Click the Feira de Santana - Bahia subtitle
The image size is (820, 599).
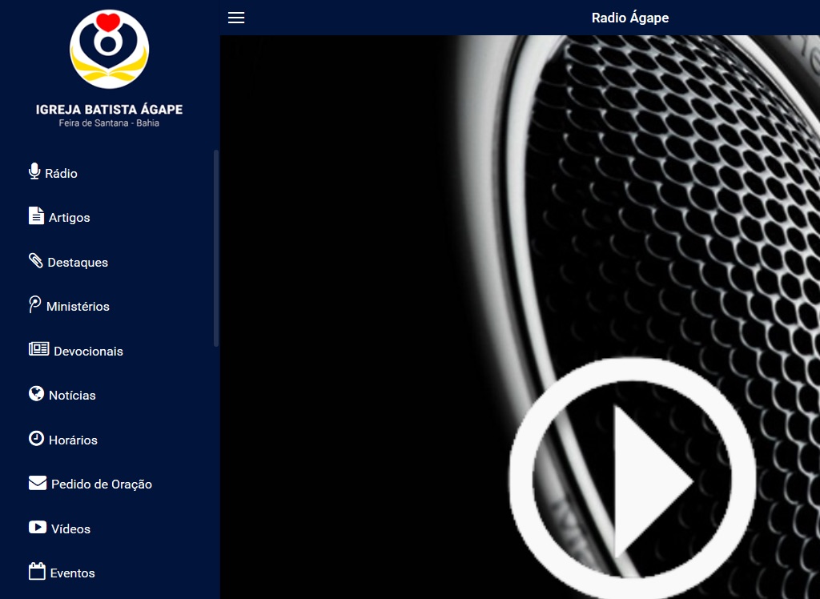pyautogui.click(x=109, y=123)
